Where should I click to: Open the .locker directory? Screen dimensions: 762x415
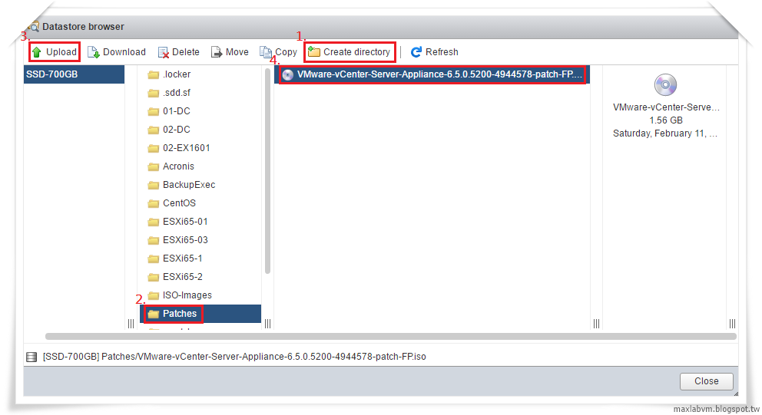coord(177,74)
